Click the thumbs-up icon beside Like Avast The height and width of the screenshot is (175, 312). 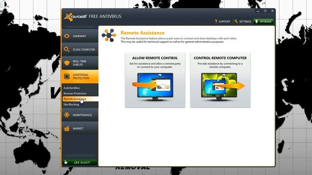66,162
